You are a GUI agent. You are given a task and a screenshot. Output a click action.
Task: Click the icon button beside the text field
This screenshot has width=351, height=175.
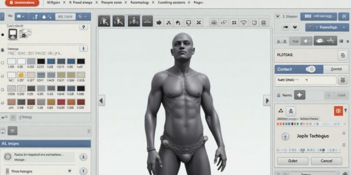[343, 80]
